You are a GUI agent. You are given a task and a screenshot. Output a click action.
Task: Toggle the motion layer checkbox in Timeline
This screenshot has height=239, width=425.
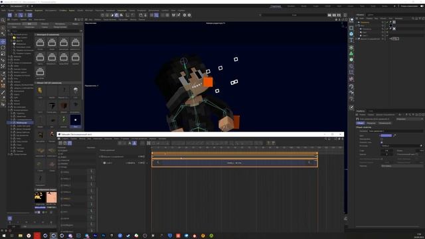coord(104,163)
